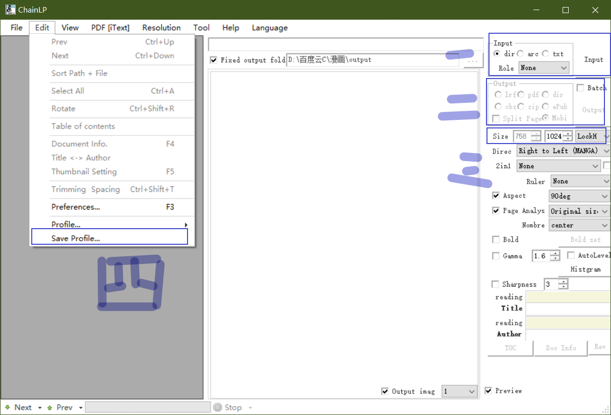Toggle the Preview checkbox
This screenshot has height=415, width=611.
click(488, 391)
